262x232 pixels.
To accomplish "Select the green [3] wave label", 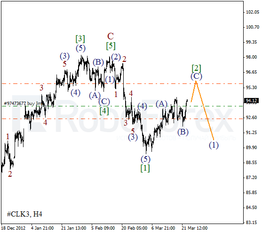I will [80, 38].
